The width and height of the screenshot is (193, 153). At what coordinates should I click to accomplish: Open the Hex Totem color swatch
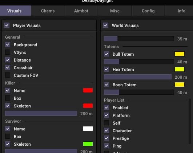tap(180, 69)
